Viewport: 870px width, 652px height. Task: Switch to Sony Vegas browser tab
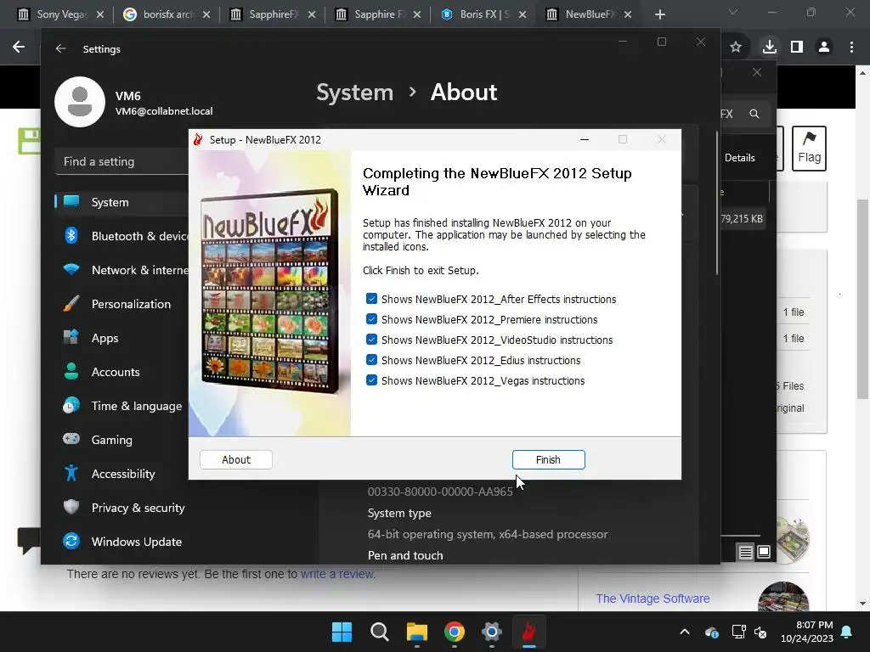click(x=60, y=14)
